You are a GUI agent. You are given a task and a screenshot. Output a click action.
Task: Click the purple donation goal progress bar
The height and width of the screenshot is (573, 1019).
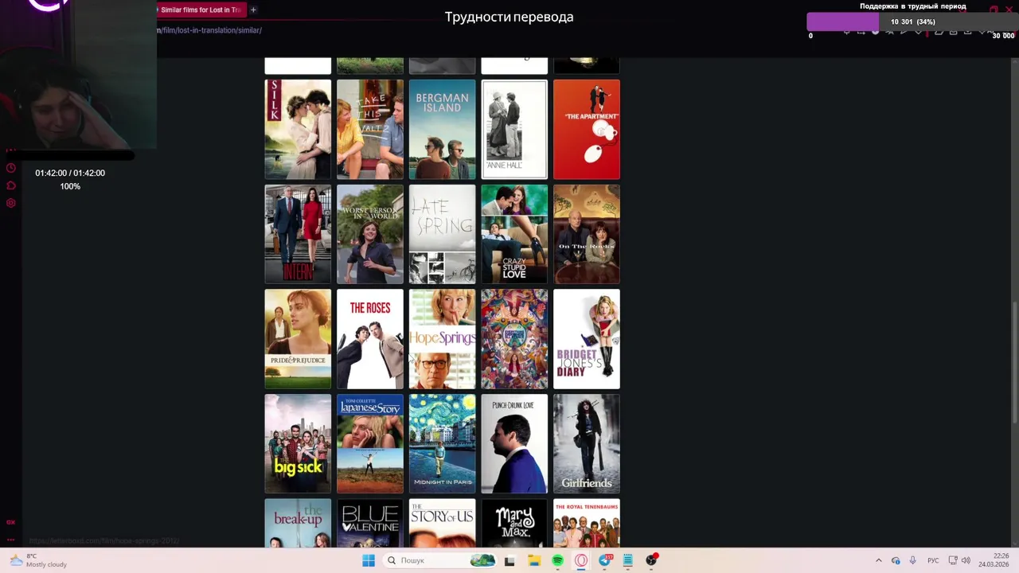(912, 21)
